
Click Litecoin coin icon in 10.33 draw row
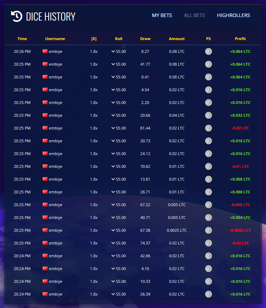coord(208,281)
